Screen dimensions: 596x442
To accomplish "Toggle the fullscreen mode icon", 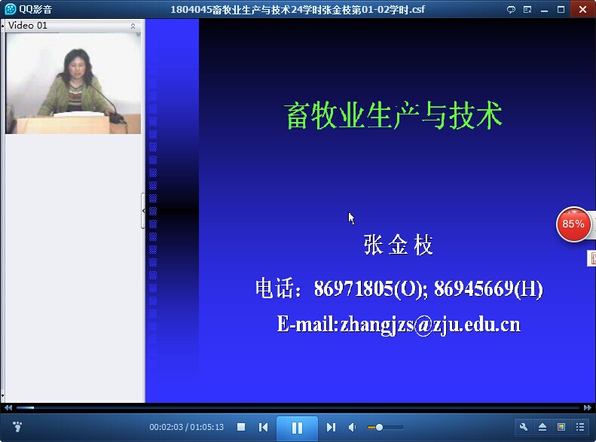I will 561,427.
